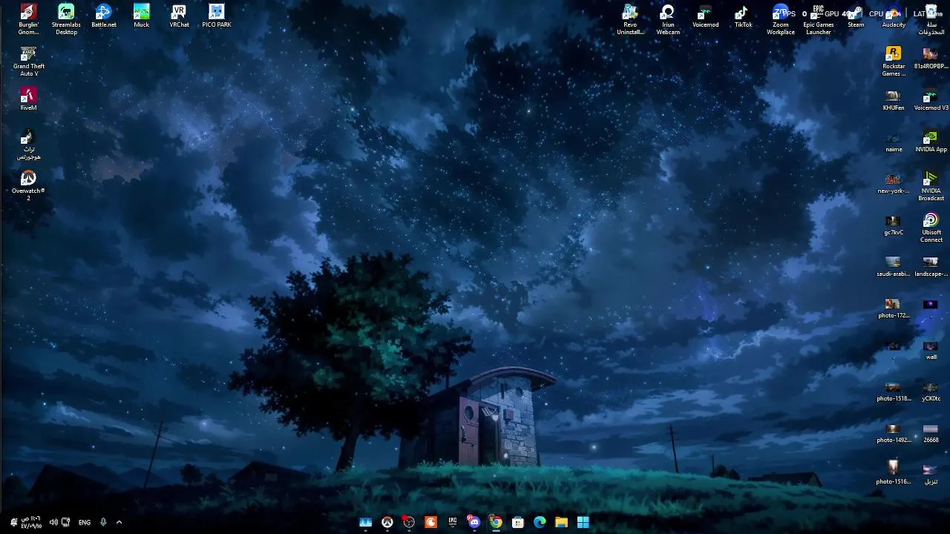950x534 pixels.
Task: Select the Steam desktop shortcut
Action: [856, 16]
